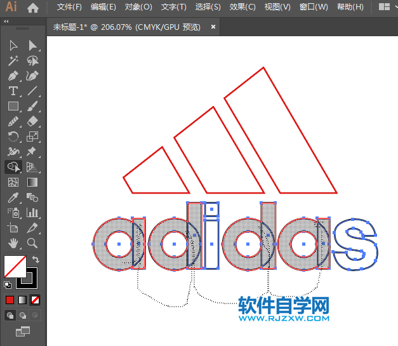Enable Draw Normal mode

coord(10,316)
